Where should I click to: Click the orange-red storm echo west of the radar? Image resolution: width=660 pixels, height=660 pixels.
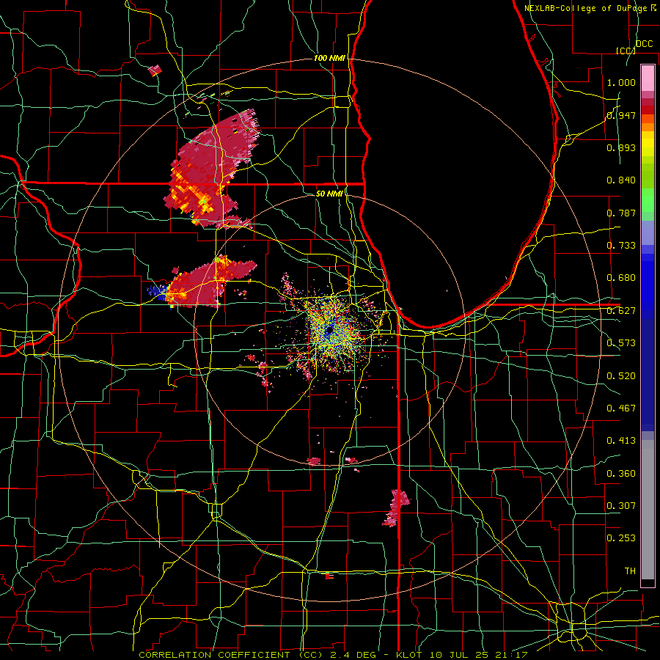210,282
